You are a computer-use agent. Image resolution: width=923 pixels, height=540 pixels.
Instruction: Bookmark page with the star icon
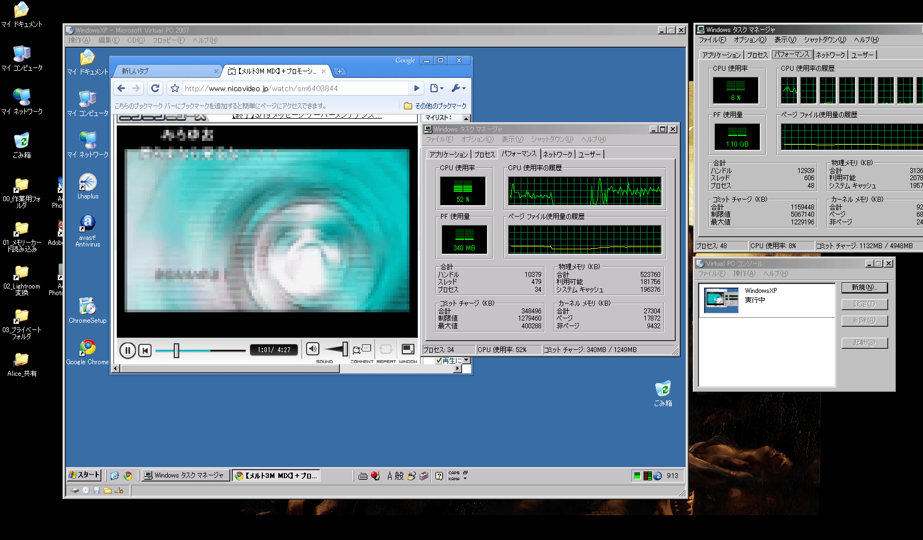(175, 88)
